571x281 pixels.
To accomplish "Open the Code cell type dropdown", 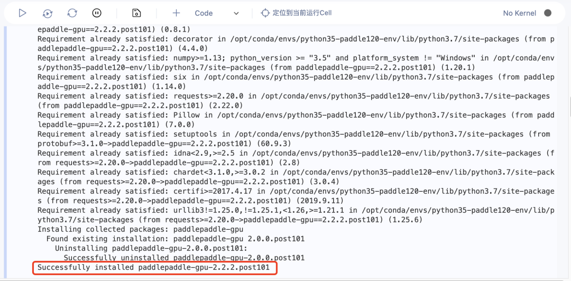I will (x=217, y=13).
